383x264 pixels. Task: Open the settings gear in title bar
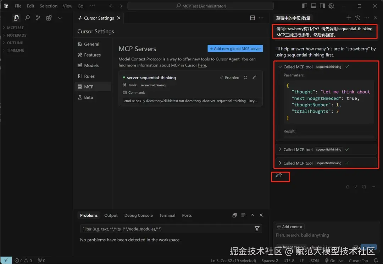click(x=331, y=6)
